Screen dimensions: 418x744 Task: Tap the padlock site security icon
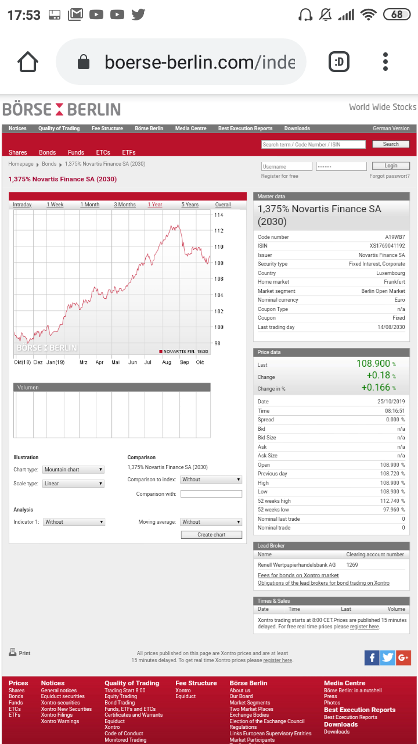coord(84,62)
